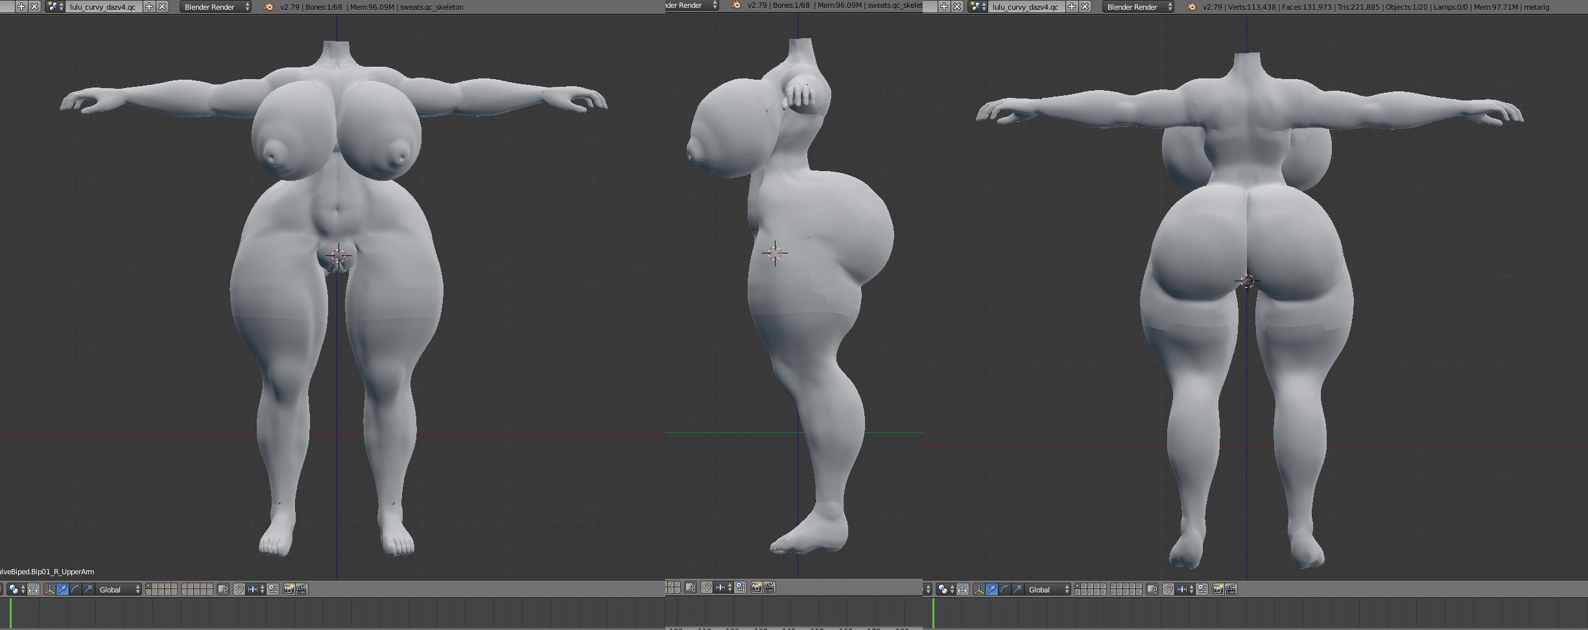1588x630 pixels.
Task: Render OpenGL image from left viewport
Action: pos(289,589)
